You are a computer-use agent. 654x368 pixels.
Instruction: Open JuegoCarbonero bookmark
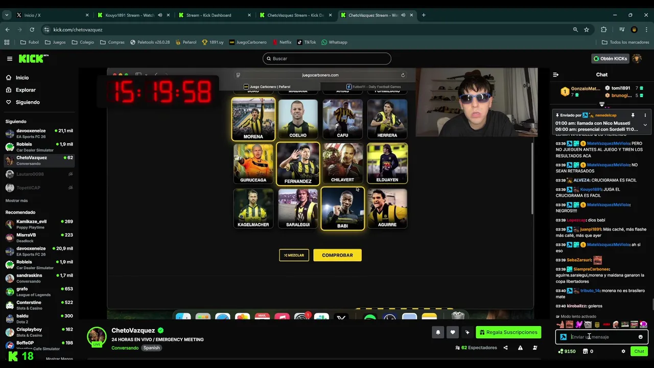[248, 42]
